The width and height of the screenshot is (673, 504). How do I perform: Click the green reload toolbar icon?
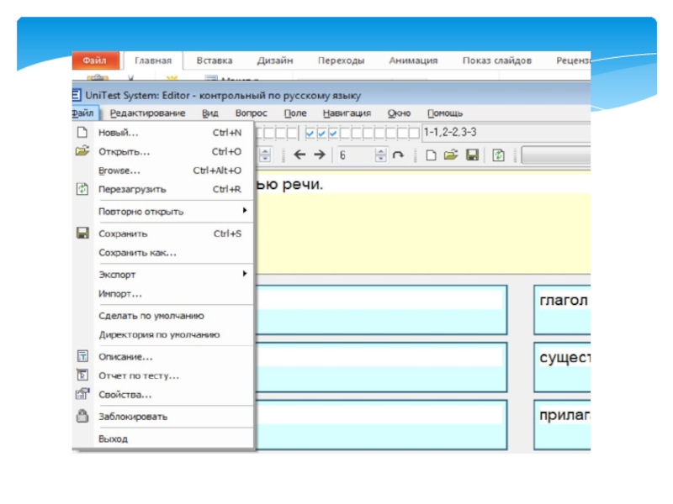coord(498,155)
